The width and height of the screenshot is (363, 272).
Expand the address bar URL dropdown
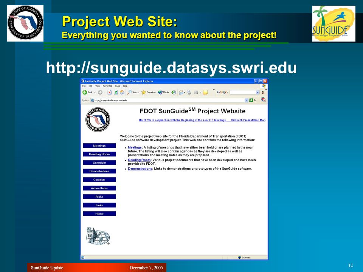point(246,100)
